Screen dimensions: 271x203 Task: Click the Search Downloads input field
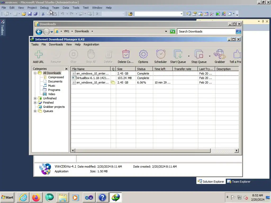click(206, 31)
